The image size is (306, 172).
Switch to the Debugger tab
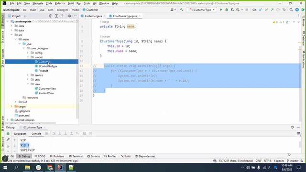[x=20, y=134]
